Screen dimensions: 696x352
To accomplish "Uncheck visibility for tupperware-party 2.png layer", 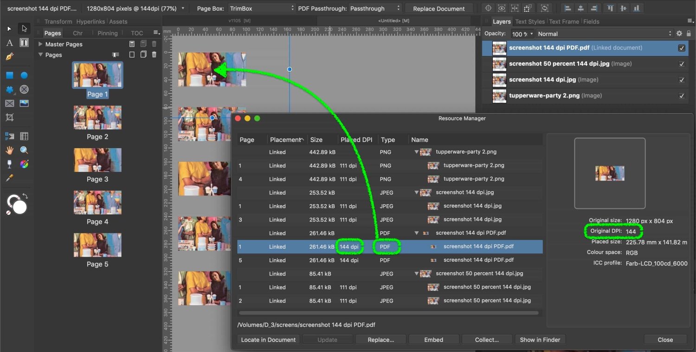I will (681, 96).
